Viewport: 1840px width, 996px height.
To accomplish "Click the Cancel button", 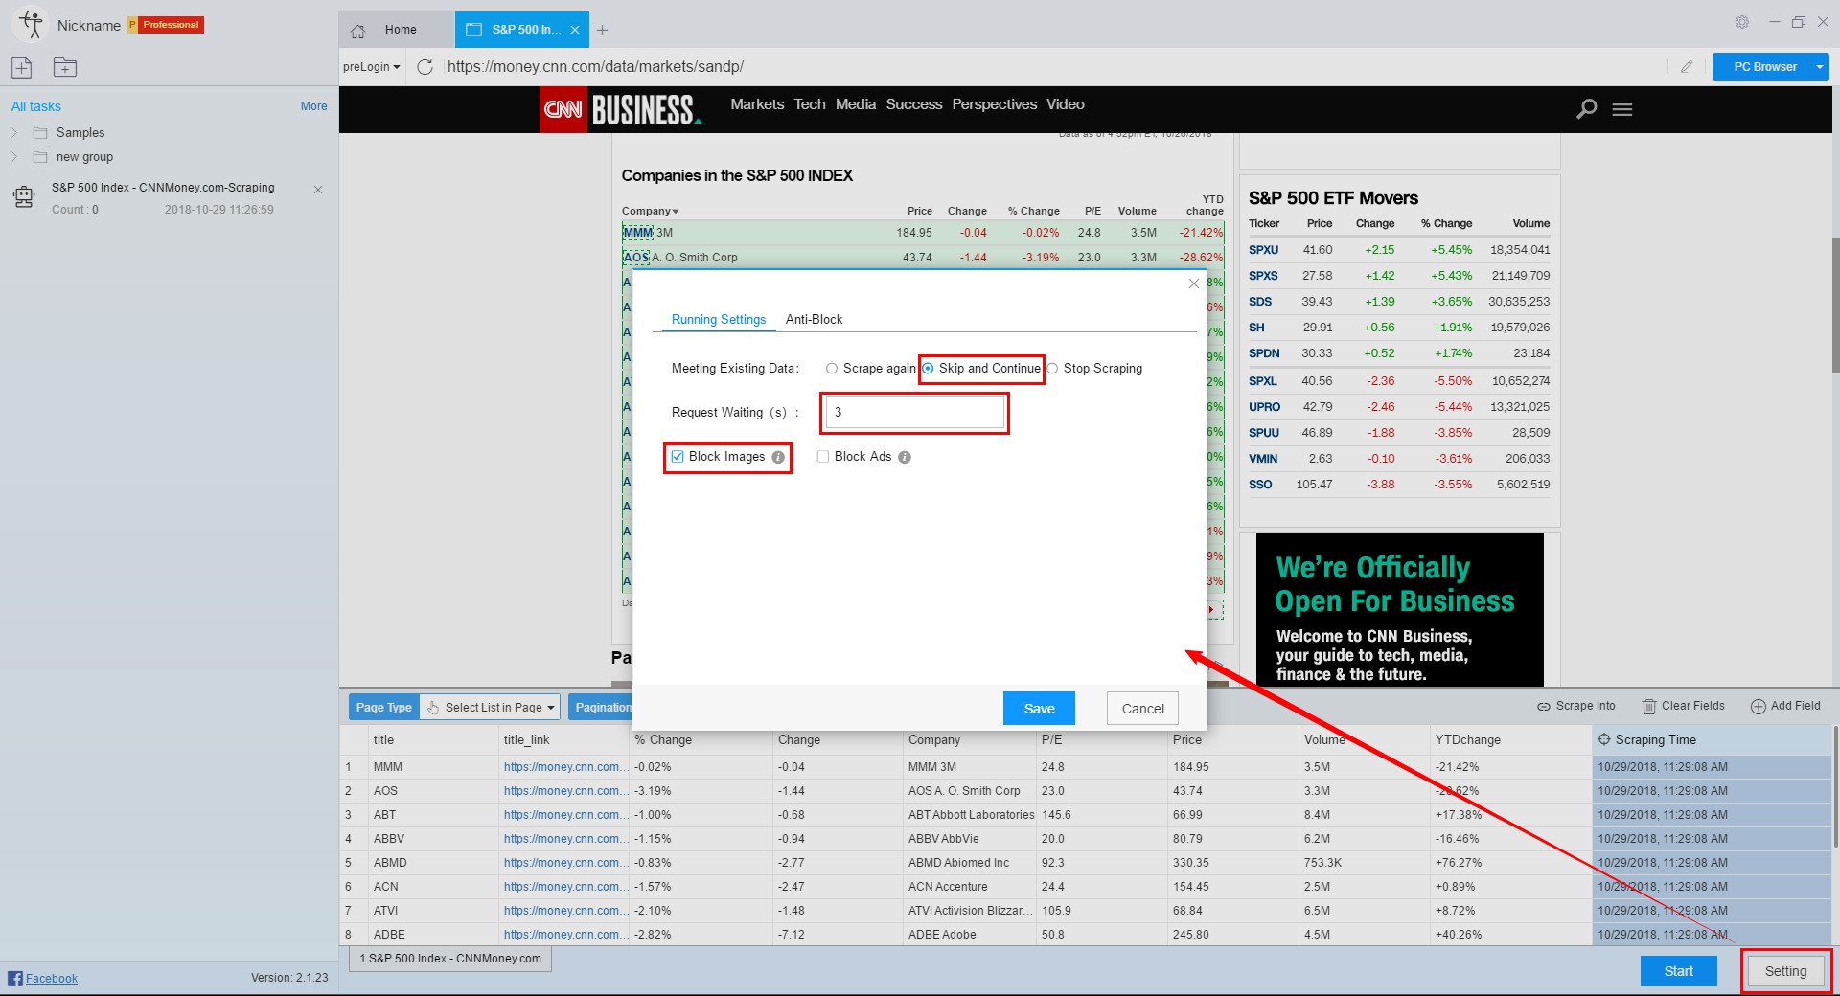I will (x=1143, y=709).
